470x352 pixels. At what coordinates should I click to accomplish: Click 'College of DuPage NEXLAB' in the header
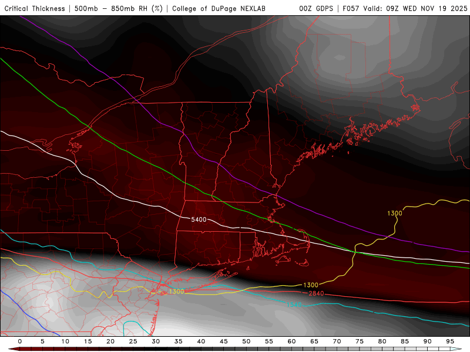click(219, 9)
